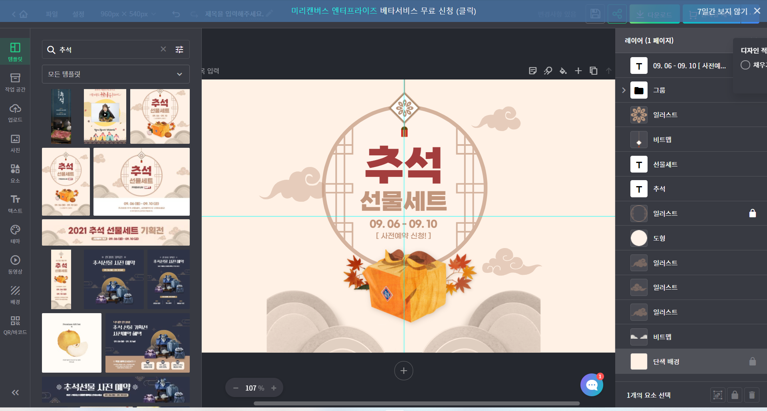The height and width of the screenshot is (411, 767).
Task: Open the 동영상 sidebar panel
Action: (x=15, y=264)
